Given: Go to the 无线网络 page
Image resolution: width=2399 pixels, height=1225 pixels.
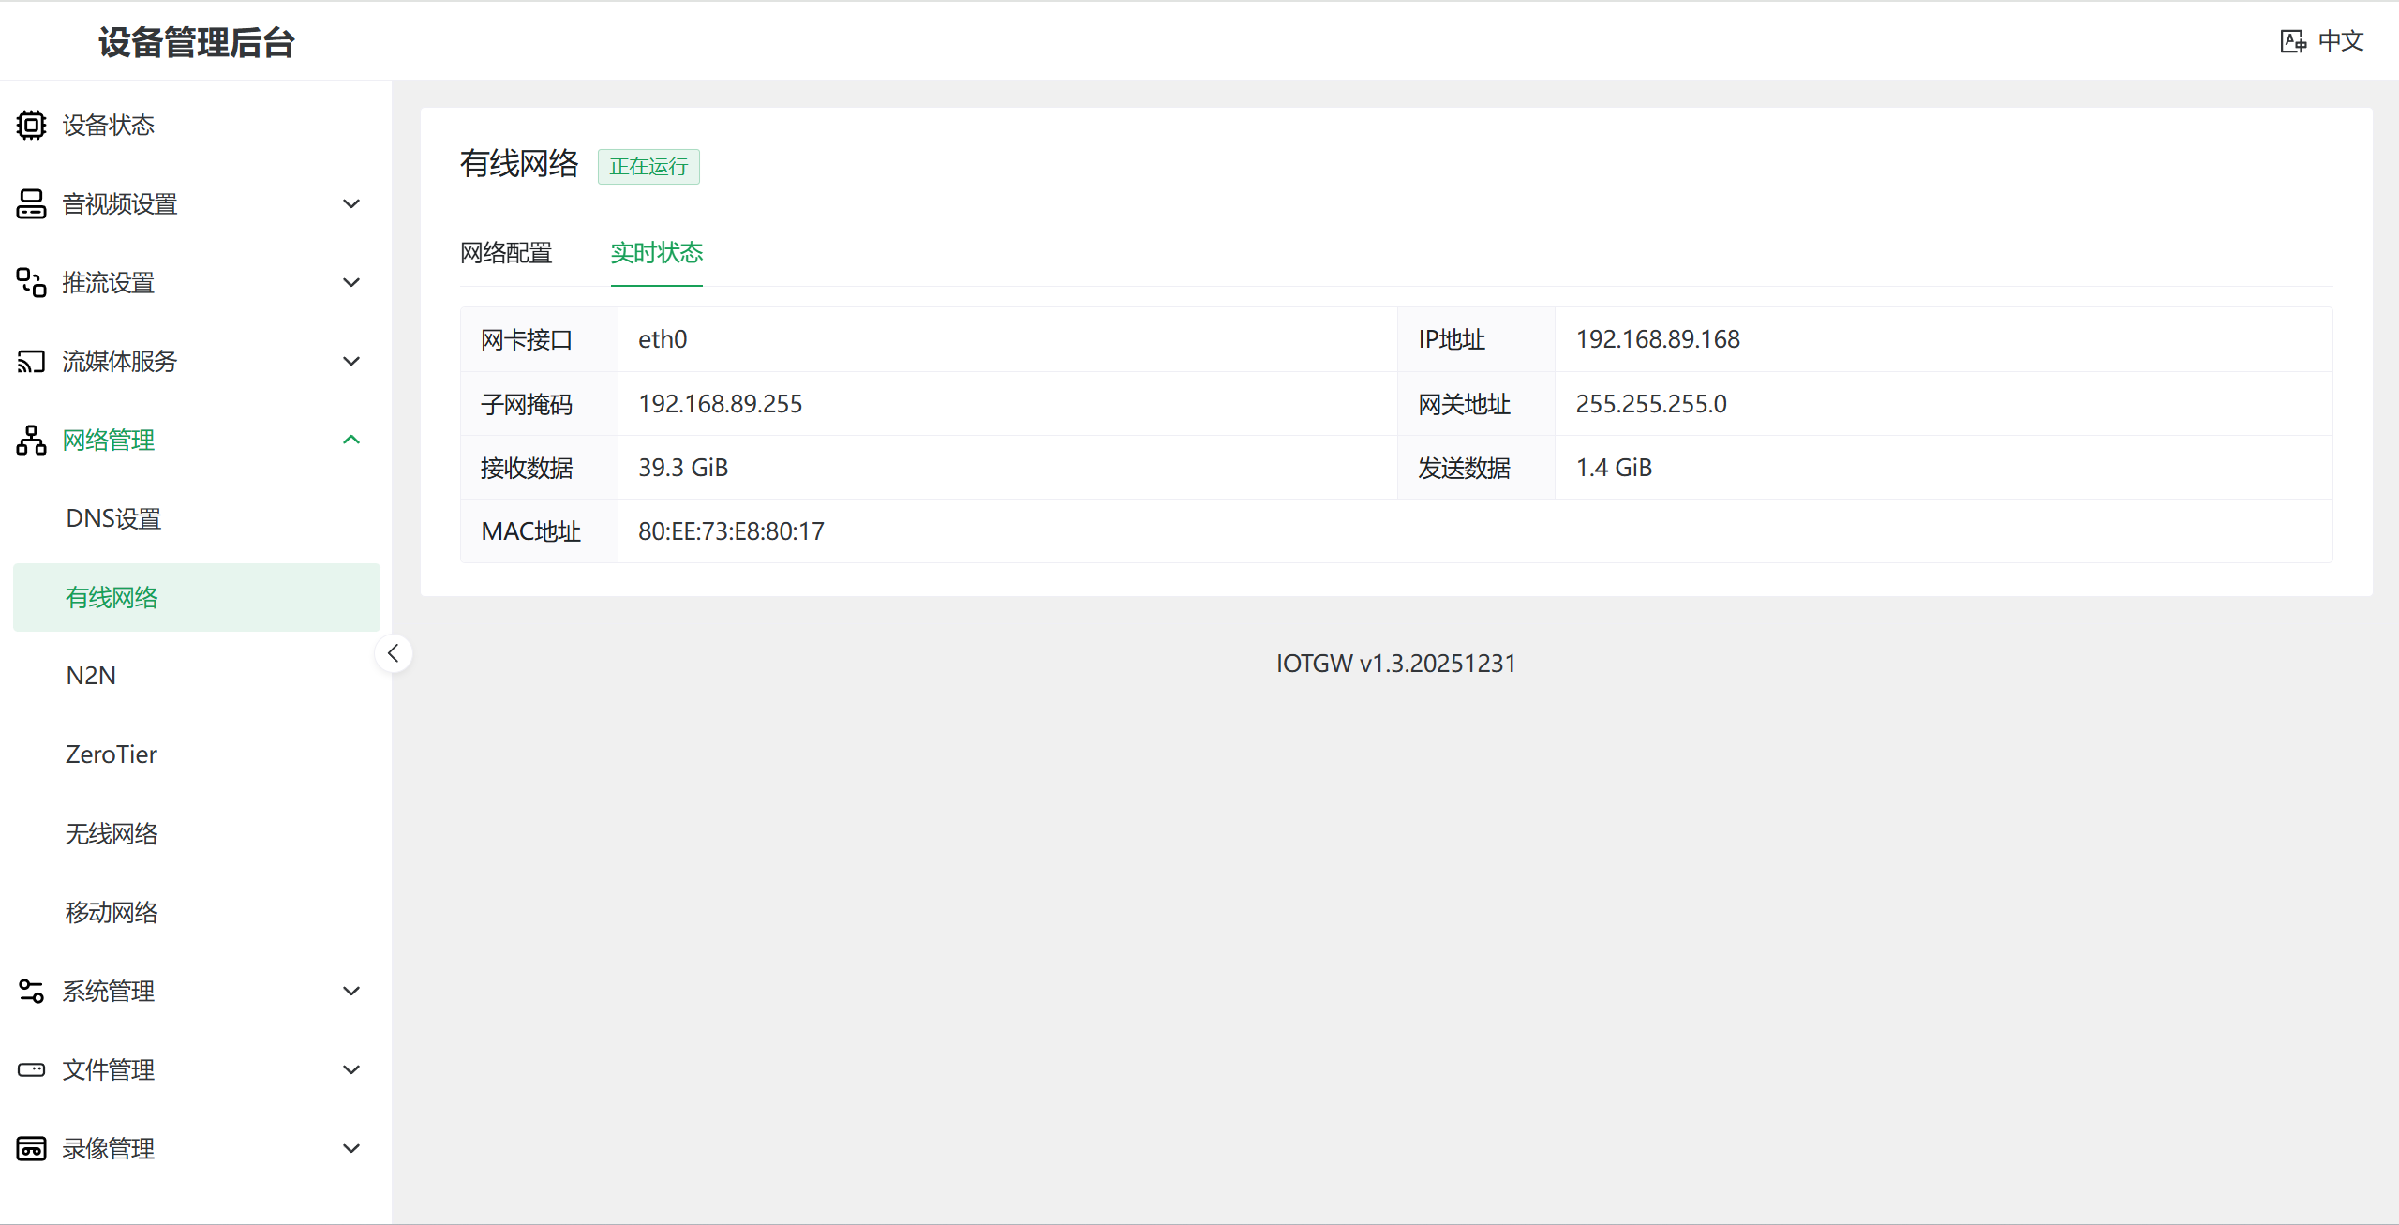Looking at the screenshot, I should tap(112, 833).
